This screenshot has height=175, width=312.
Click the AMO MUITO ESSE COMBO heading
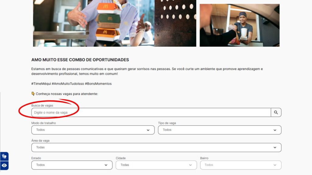80,60
